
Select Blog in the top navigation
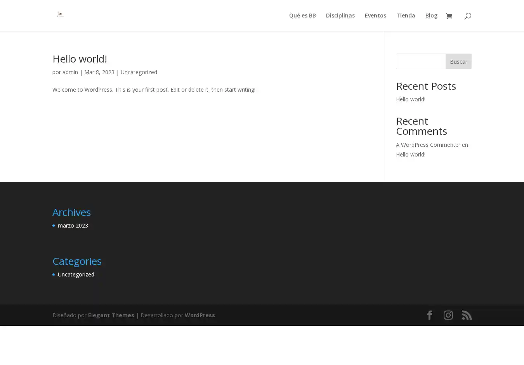[431, 16]
